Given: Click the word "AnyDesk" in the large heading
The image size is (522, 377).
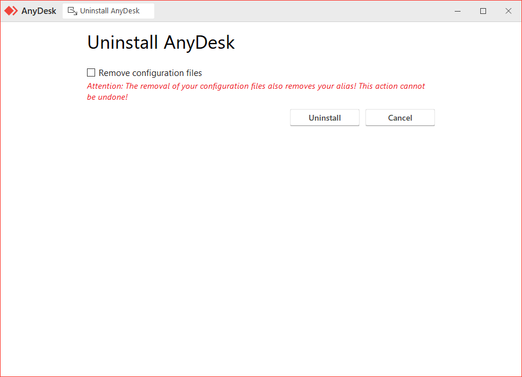Looking at the screenshot, I should click(199, 42).
